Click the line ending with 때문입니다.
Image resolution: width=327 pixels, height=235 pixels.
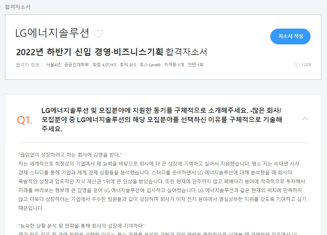click(x=31, y=208)
